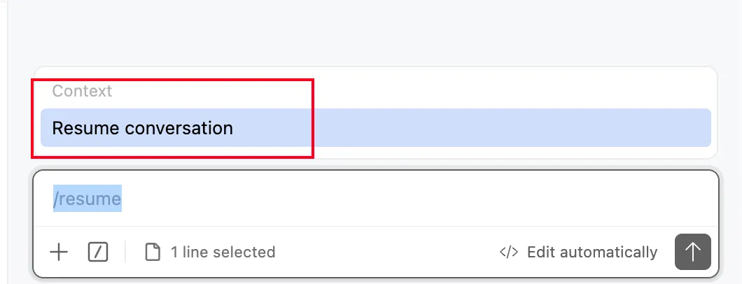Click the blank area of suggestions popup
The image size is (742, 284).
pyautogui.click(x=490, y=90)
